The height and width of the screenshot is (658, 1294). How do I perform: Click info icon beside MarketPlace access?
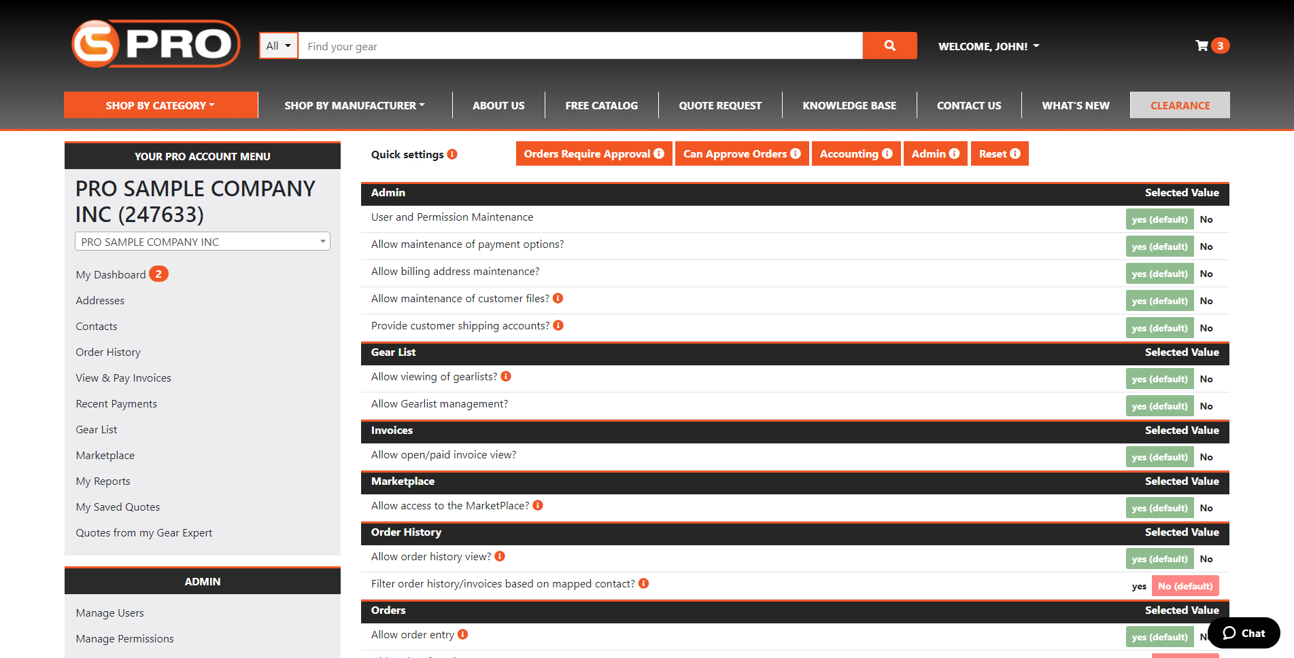click(538, 505)
